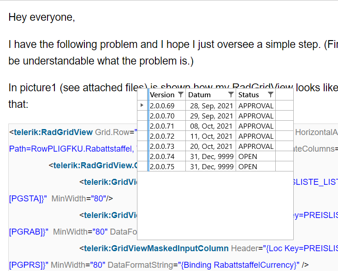
Task: Click the OPEN status of version 2.0.0.74
Action: (x=248, y=156)
